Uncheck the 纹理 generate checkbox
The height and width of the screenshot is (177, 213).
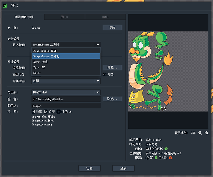click(46, 112)
